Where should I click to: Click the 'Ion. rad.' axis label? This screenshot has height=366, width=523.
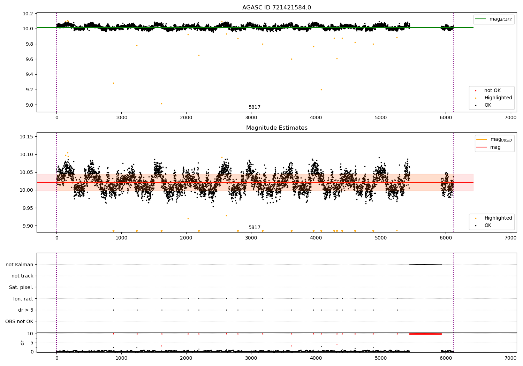(23, 299)
